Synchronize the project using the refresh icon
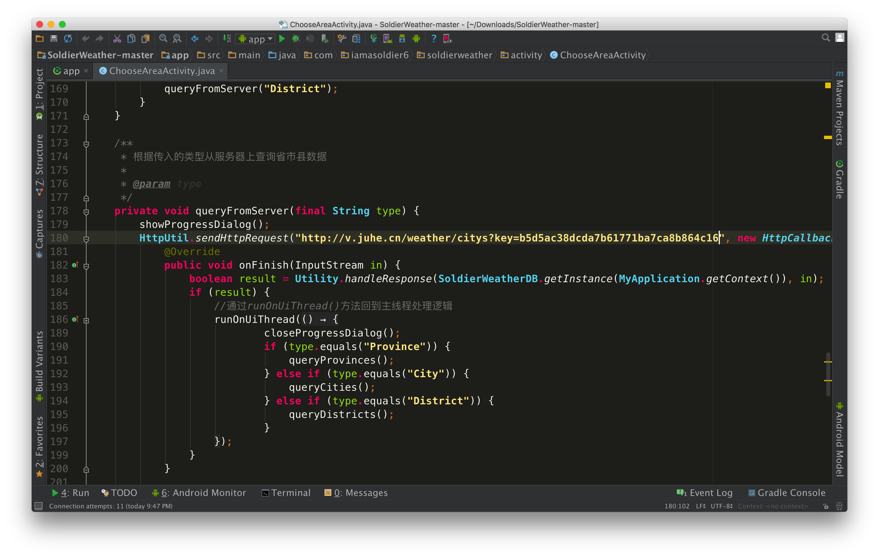Screen dimensions: 879x557 point(68,39)
